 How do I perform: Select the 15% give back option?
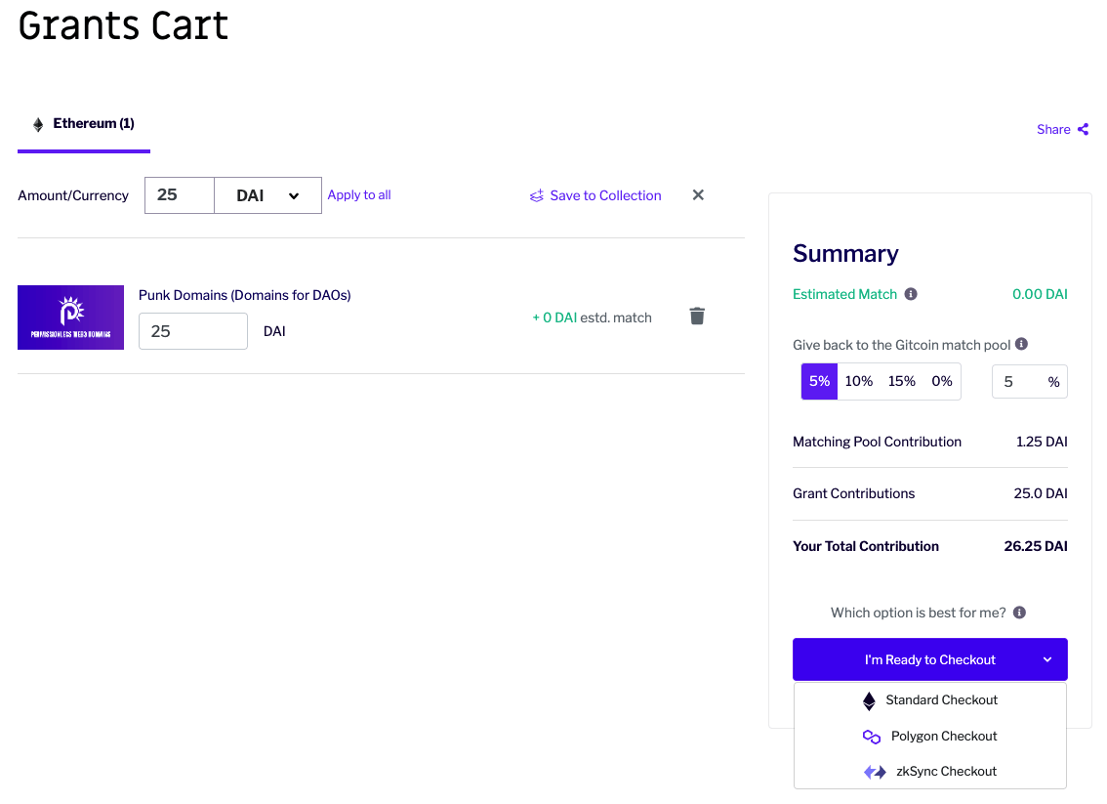click(x=902, y=382)
